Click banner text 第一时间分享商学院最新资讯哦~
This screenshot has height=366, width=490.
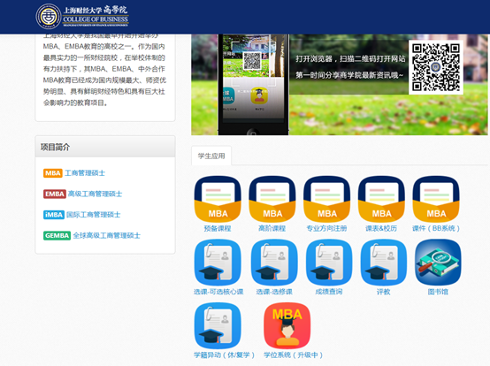click(x=349, y=75)
